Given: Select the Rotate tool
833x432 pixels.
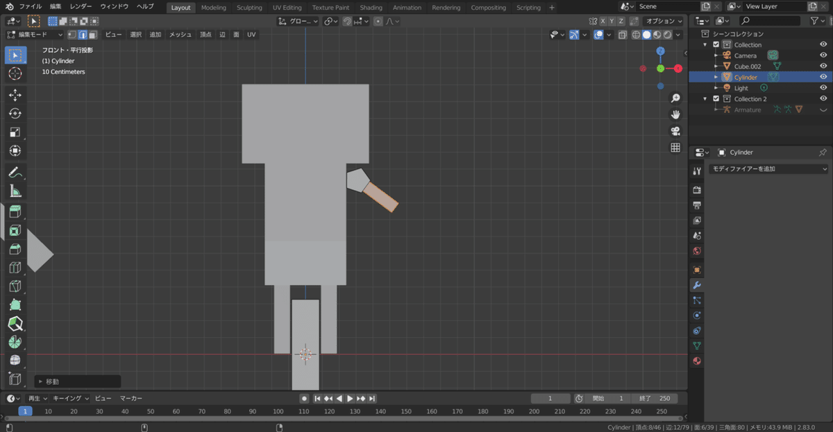Looking at the screenshot, I should 15,113.
